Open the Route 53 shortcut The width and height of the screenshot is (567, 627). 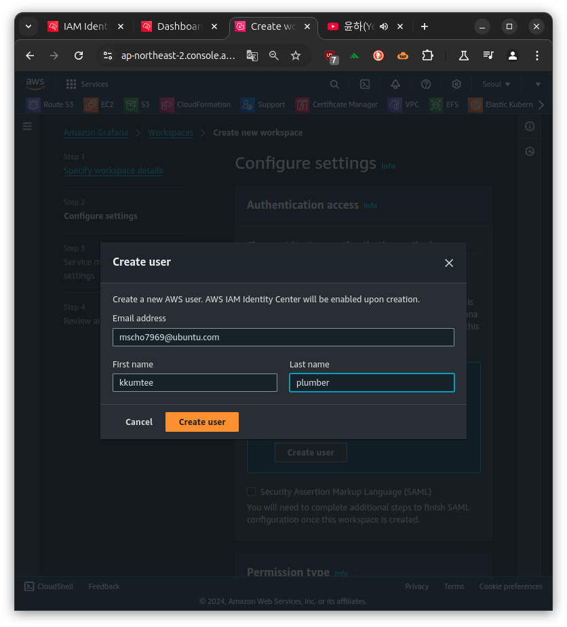(x=50, y=104)
